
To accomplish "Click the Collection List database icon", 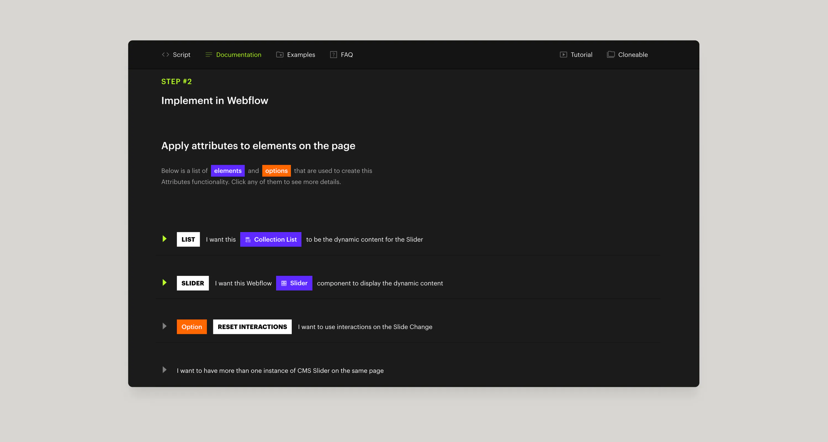I will point(248,240).
